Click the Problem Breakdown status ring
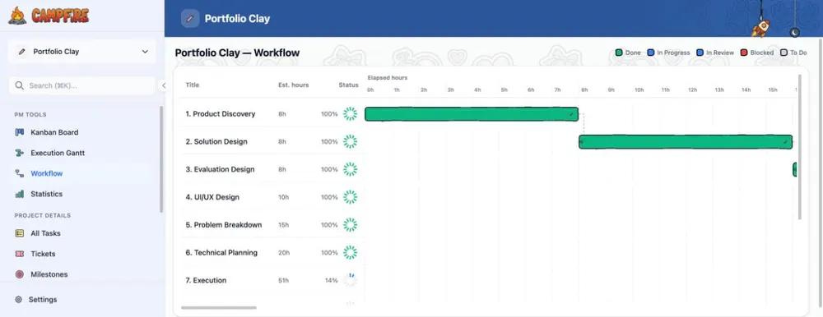 [x=350, y=225]
